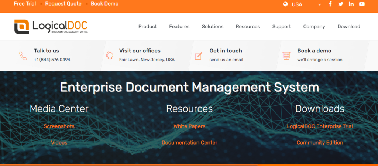Open the Screenshots link under Media Center
Image resolution: width=378 pixels, height=166 pixels.
point(59,126)
